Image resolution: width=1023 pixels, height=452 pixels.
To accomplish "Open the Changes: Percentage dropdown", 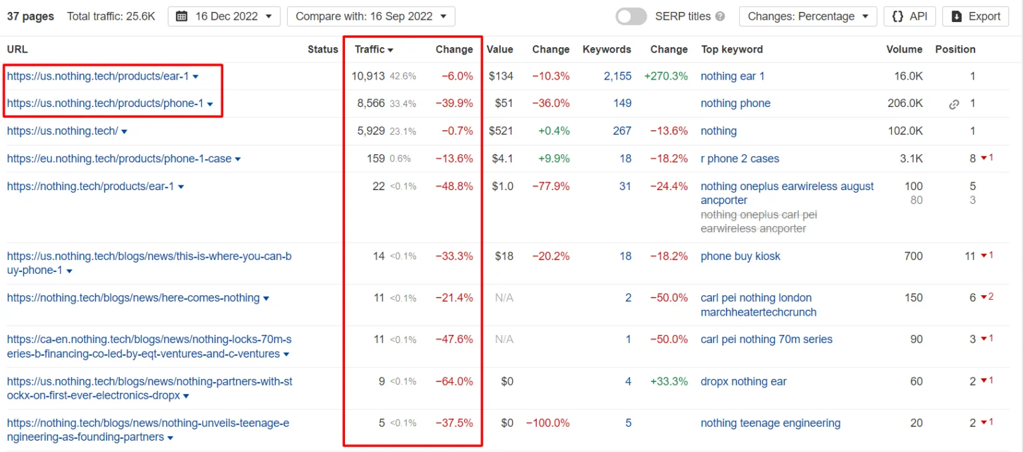I will (x=809, y=16).
